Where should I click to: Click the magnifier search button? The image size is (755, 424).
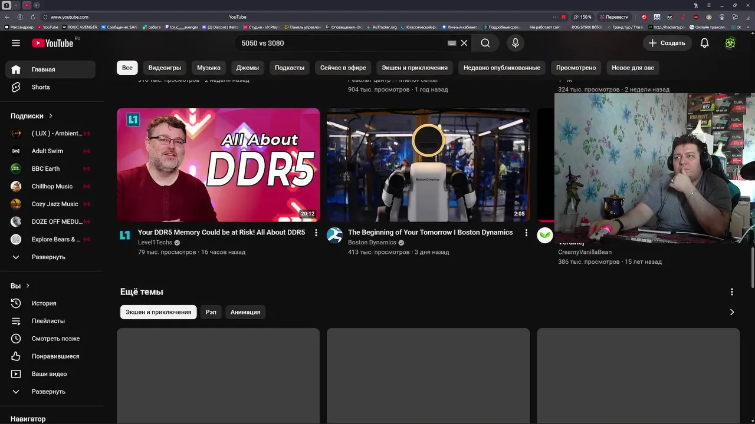click(485, 43)
